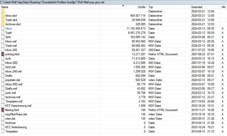Click the type cell '00D-Datei'
The height and width of the screenshot is (136, 227).
[154, 63]
